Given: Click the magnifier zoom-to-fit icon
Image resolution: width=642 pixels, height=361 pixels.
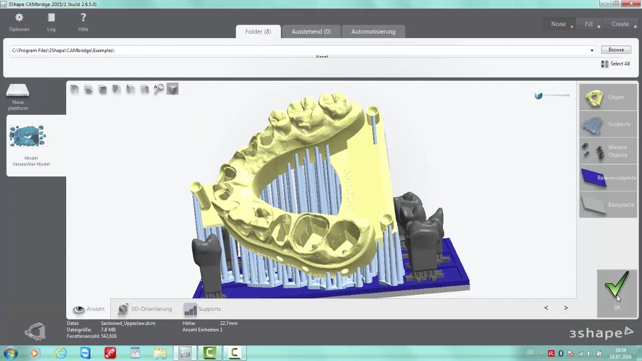Looking at the screenshot, I should point(158,89).
